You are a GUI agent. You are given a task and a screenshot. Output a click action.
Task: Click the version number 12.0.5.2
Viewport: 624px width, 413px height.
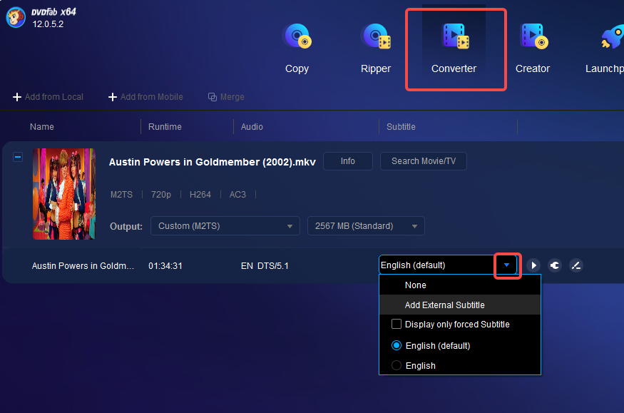click(48, 24)
